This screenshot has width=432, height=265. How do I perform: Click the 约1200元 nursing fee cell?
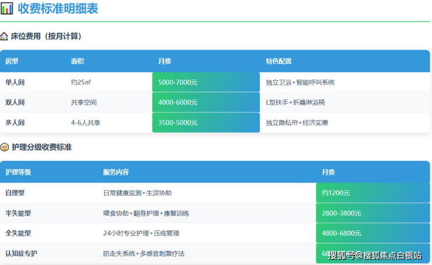pyautogui.click(x=372, y=192)
